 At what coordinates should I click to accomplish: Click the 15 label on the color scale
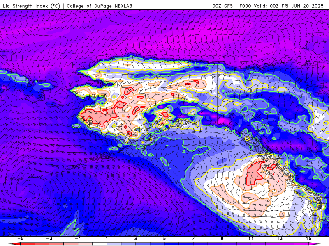click(x=309, y=239)
